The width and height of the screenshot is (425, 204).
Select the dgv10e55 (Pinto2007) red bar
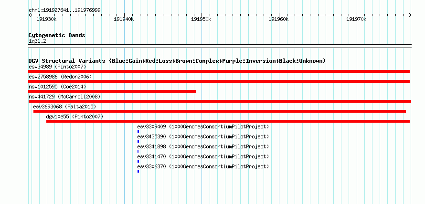[228, 121]
